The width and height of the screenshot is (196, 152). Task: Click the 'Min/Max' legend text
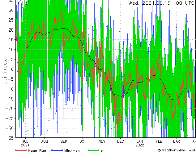click(x=72, y=150)
